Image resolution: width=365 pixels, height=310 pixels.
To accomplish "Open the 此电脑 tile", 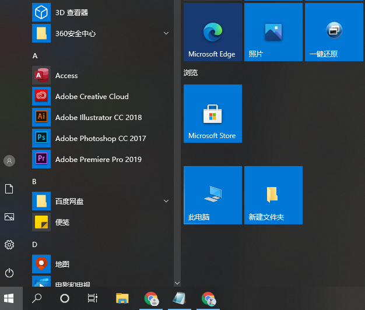I will 212,195.
